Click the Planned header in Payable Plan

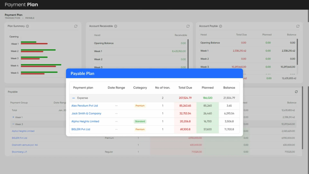(208, 88)
